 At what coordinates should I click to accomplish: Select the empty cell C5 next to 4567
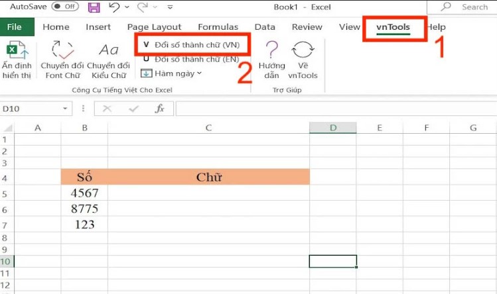208,193
